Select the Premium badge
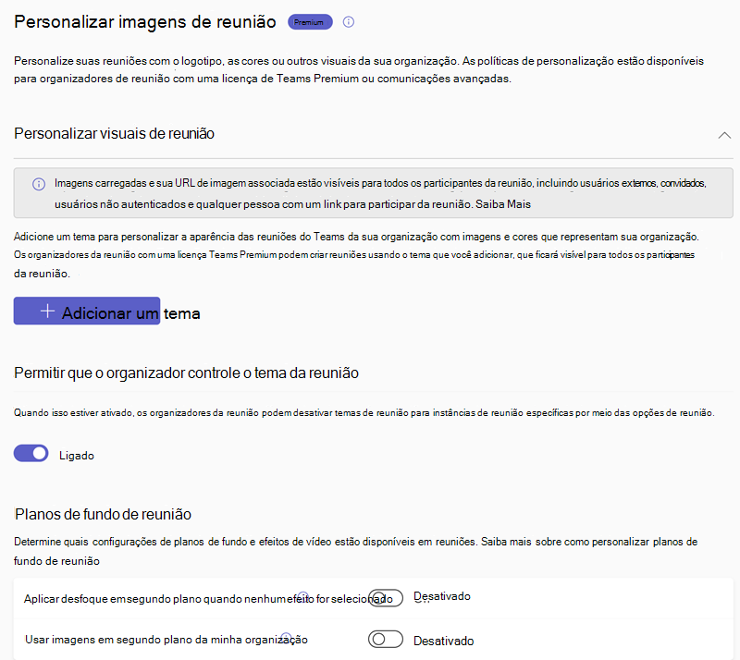Image resolution: width=740 pixels, height=660 pixels. tap(310, 22)
